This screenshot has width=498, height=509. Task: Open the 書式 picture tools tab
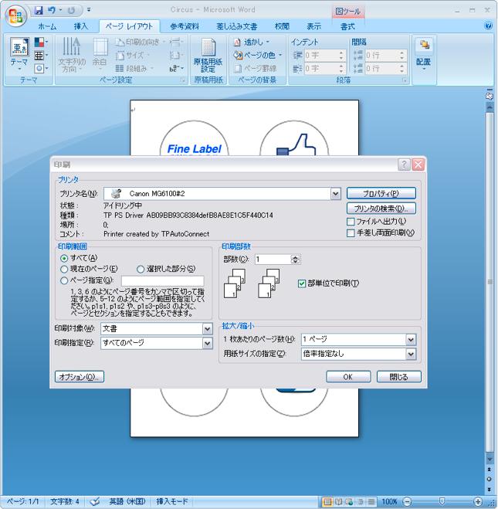tap(347, 26)
